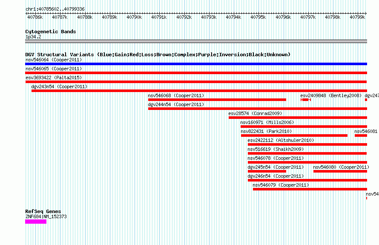Screen dimensions: 379x245
Task: Open nsv160971 (Mills2006) label
Action: coord(267,122)
